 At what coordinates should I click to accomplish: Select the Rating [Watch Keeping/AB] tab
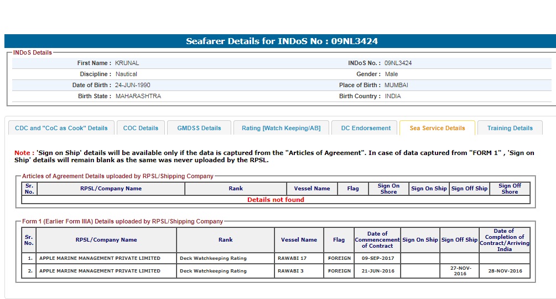281,128
